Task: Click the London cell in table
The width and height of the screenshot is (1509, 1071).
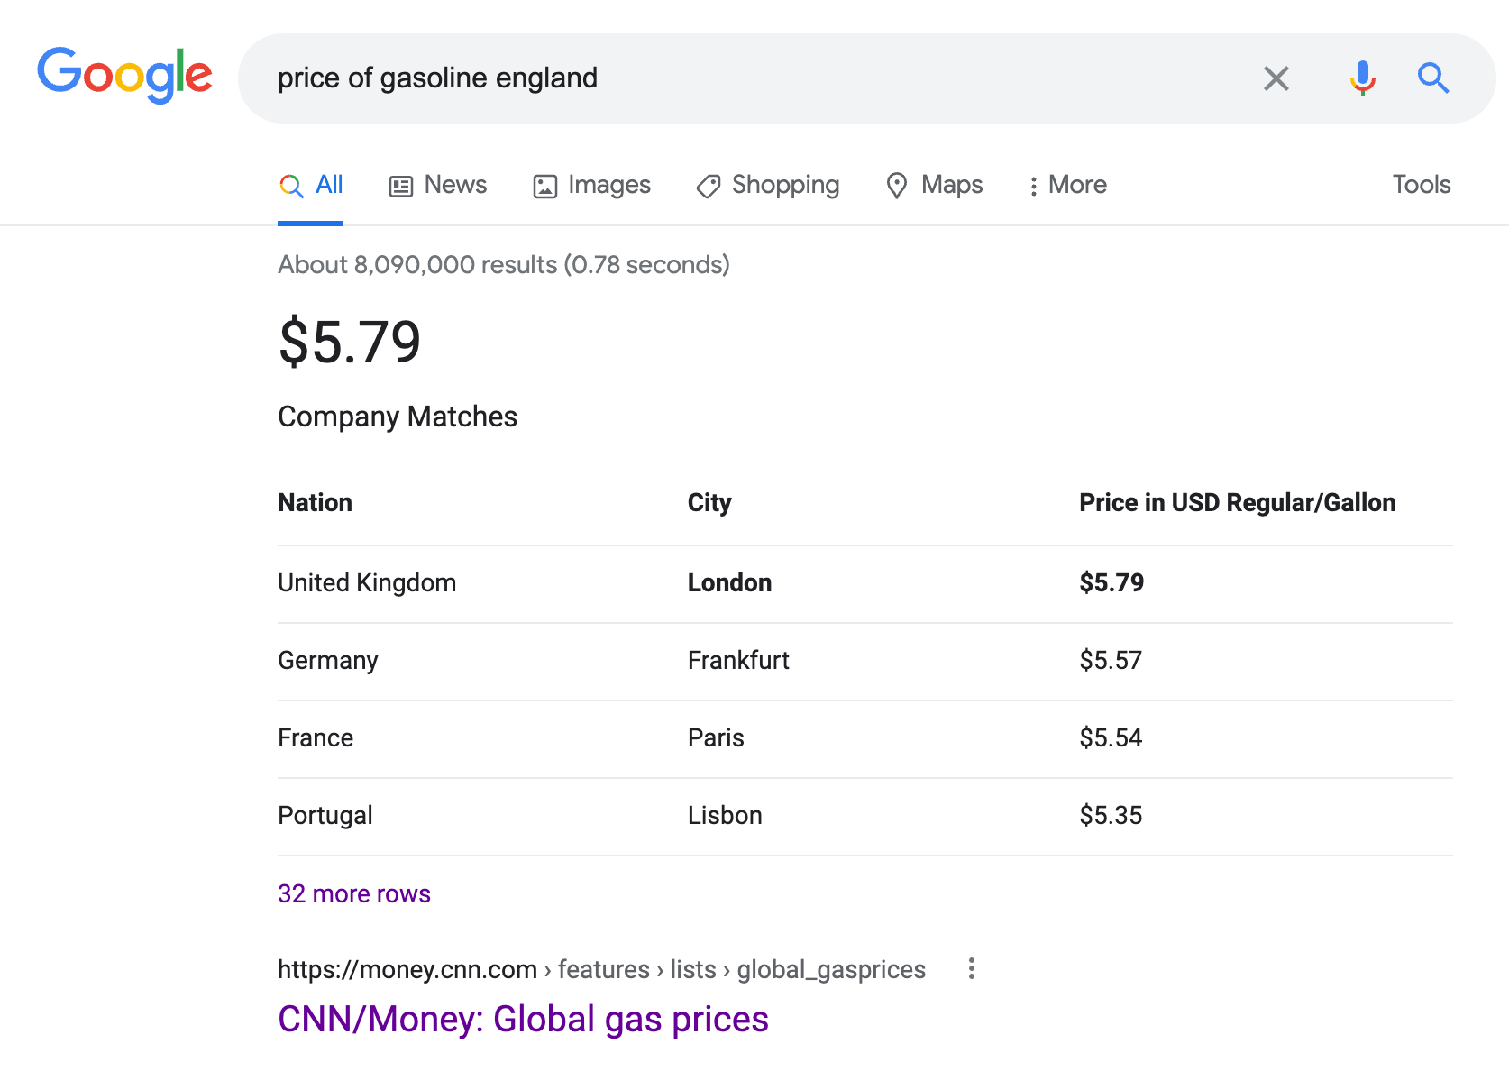Action: point(729,583)
